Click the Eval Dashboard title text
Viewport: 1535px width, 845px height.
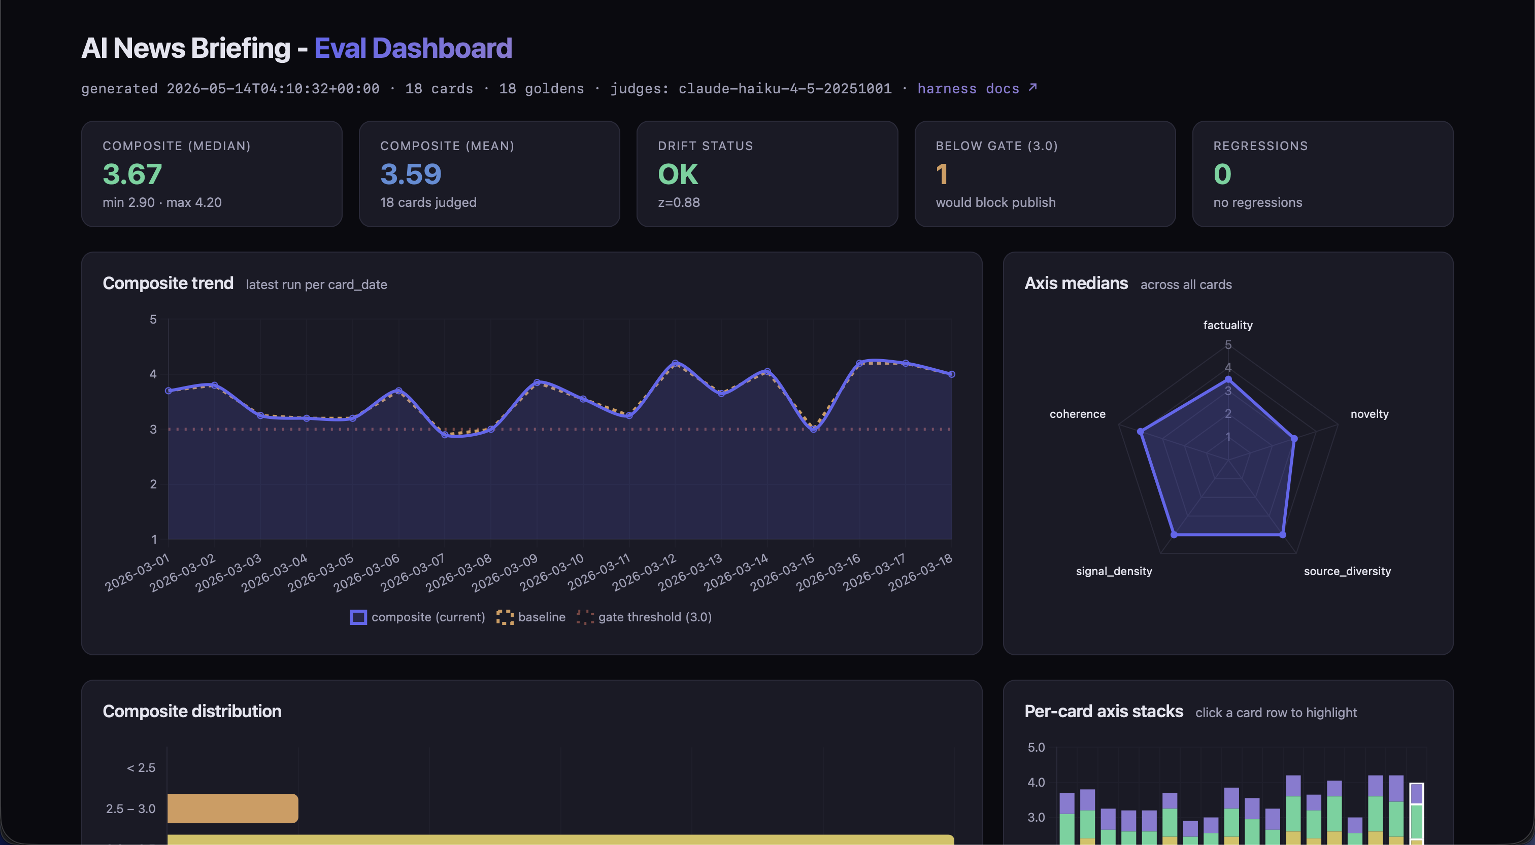tap(413, 48)
